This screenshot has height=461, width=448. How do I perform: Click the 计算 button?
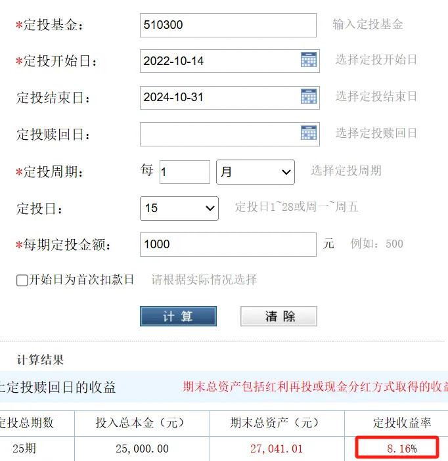click(178, 317)
